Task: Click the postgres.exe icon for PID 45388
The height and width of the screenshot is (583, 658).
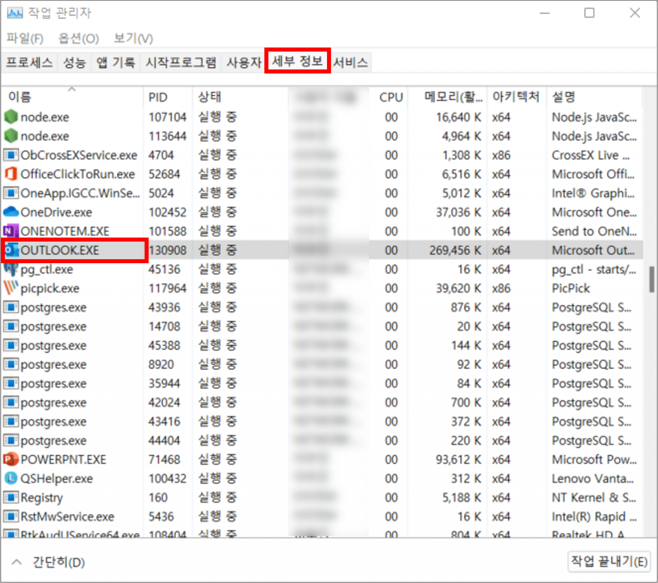Action: tap(11, 345)
